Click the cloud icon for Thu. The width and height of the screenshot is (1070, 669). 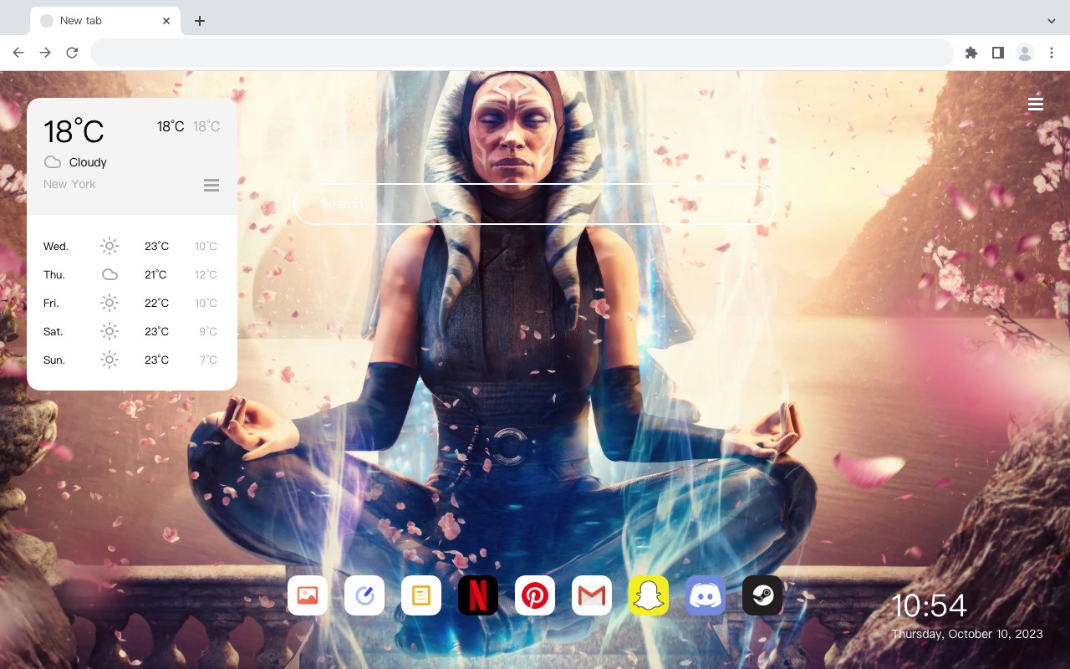point(110,274)
